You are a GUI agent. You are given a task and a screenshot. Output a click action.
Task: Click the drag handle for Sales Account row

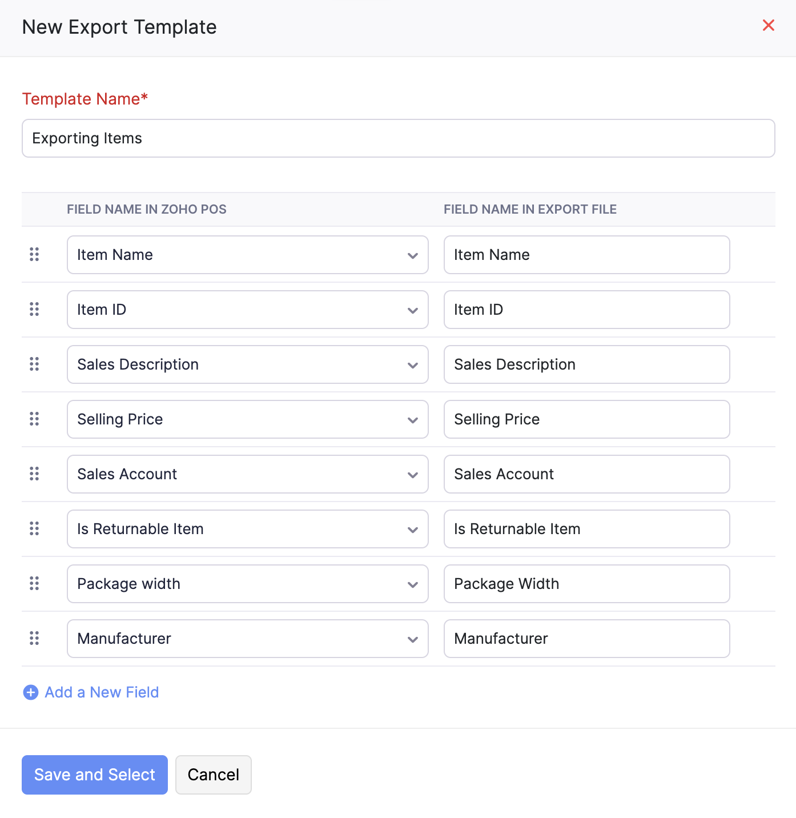(34, 474)
